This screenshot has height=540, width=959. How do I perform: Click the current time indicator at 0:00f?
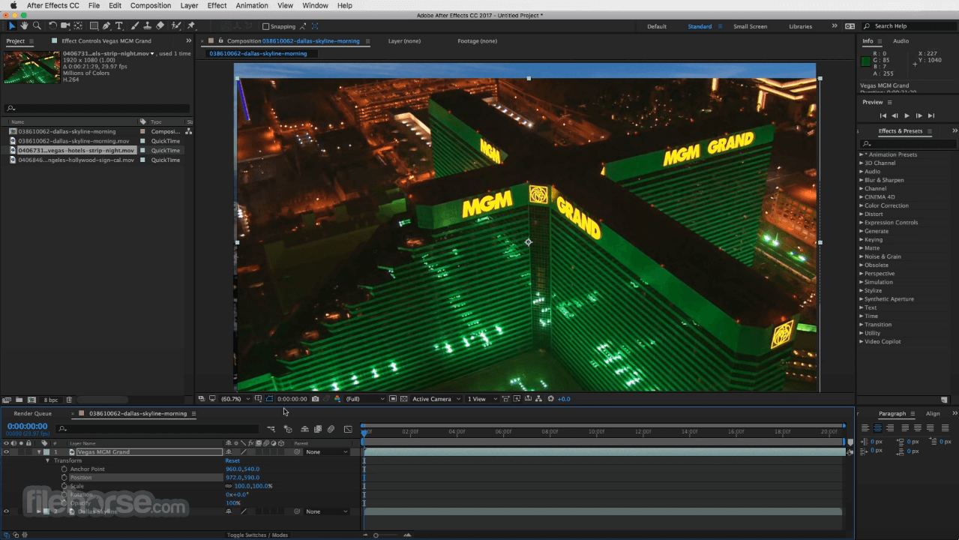[364, 432]
